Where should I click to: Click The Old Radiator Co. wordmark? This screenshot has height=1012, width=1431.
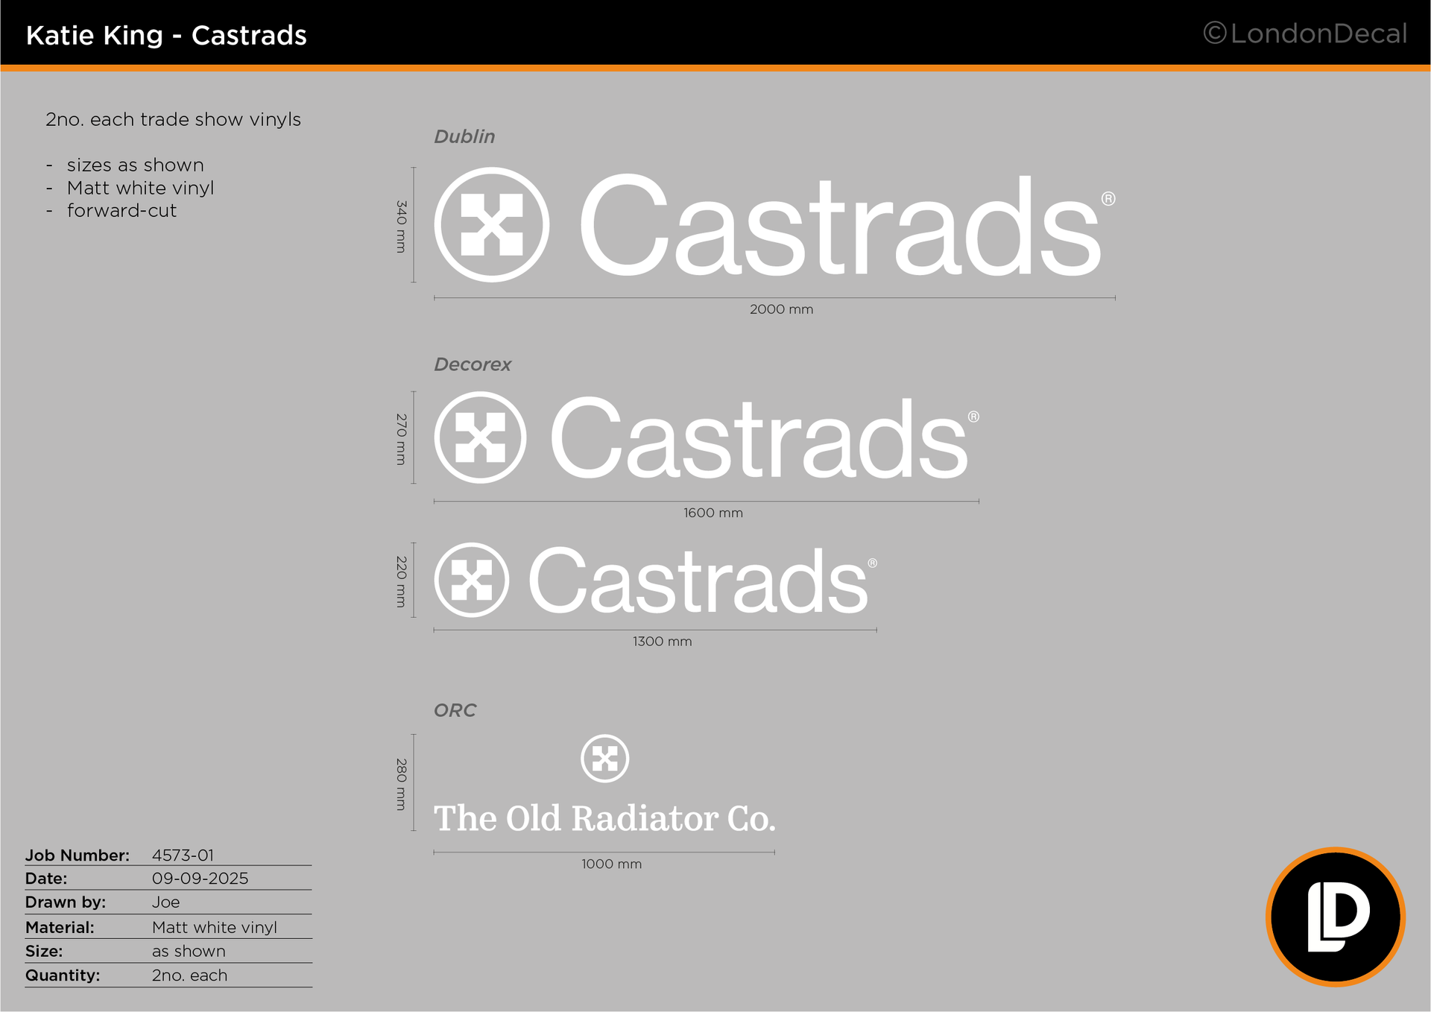coord(604,818)
